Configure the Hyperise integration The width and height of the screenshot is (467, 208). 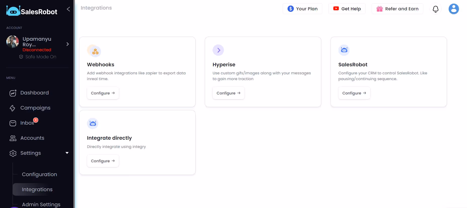(228, 93)
